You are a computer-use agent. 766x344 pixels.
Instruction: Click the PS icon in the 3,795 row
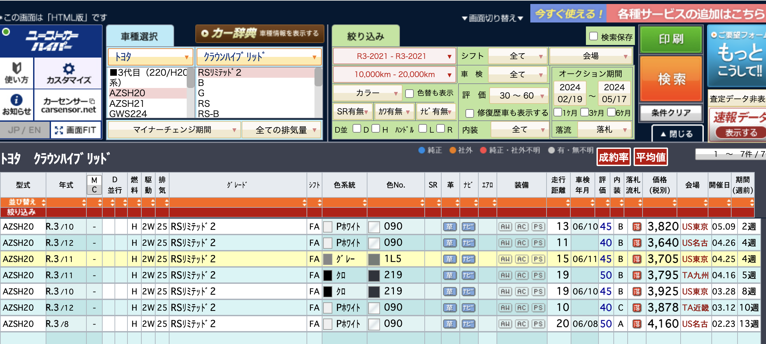[538, 275]
